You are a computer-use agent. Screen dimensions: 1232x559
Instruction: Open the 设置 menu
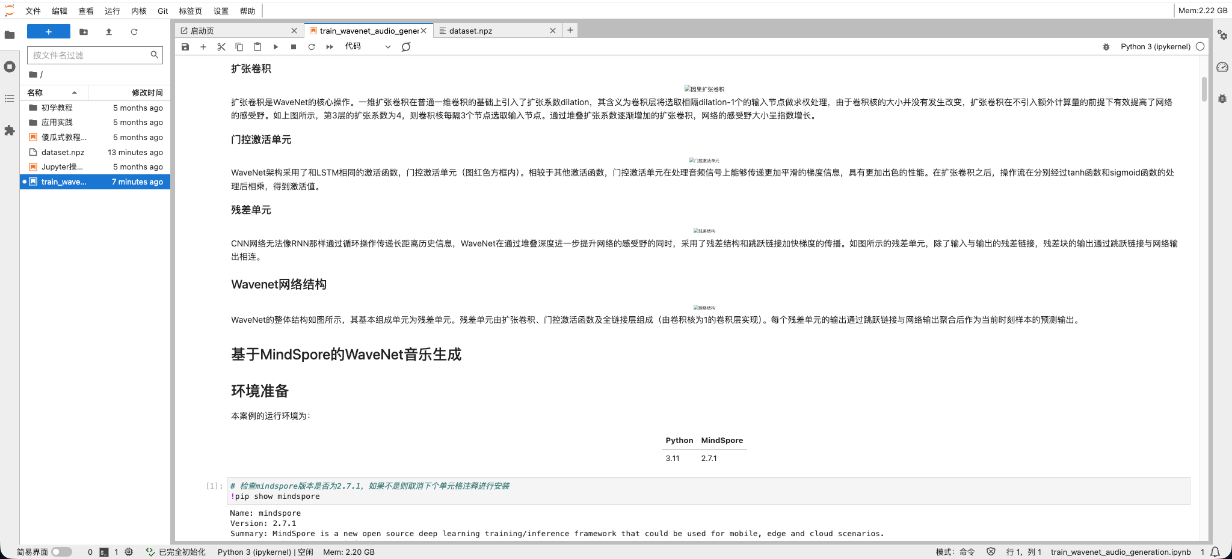(x=221, y=11)
